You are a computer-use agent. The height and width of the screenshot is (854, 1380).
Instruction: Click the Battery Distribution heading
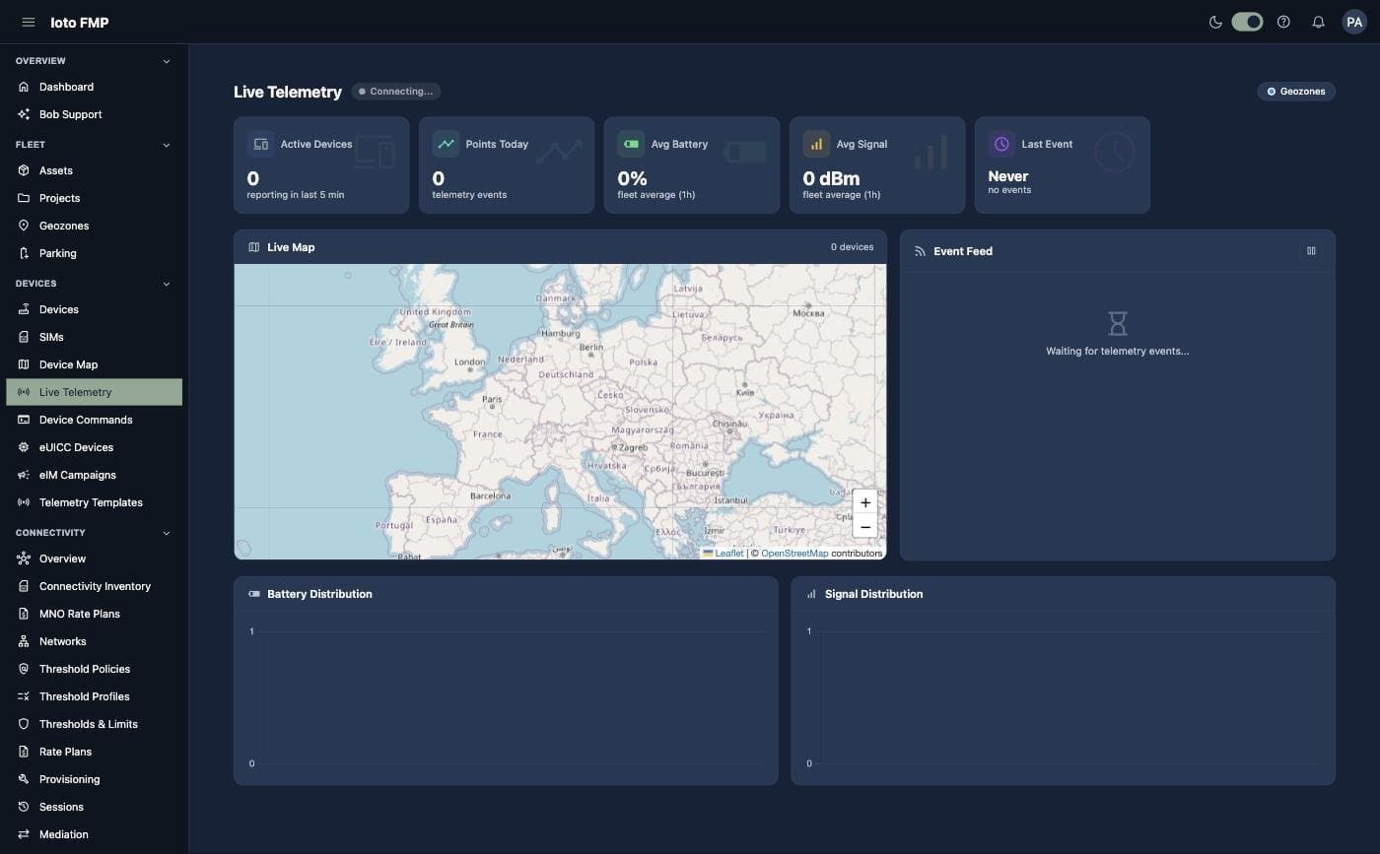point(319,594)
